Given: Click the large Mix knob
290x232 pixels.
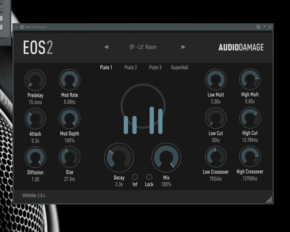Looking at the screenshot, I should 166,158.
